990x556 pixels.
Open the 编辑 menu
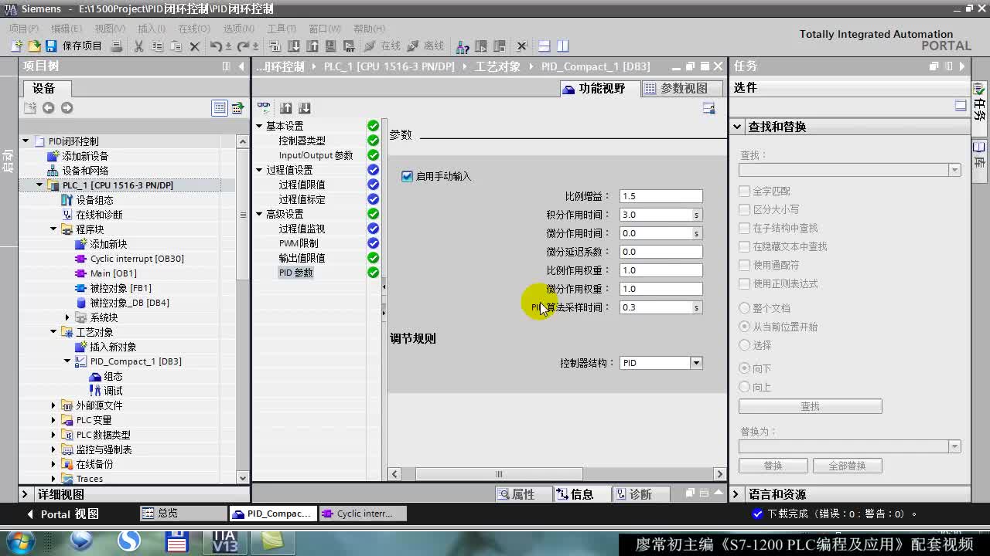coord(66,29)
